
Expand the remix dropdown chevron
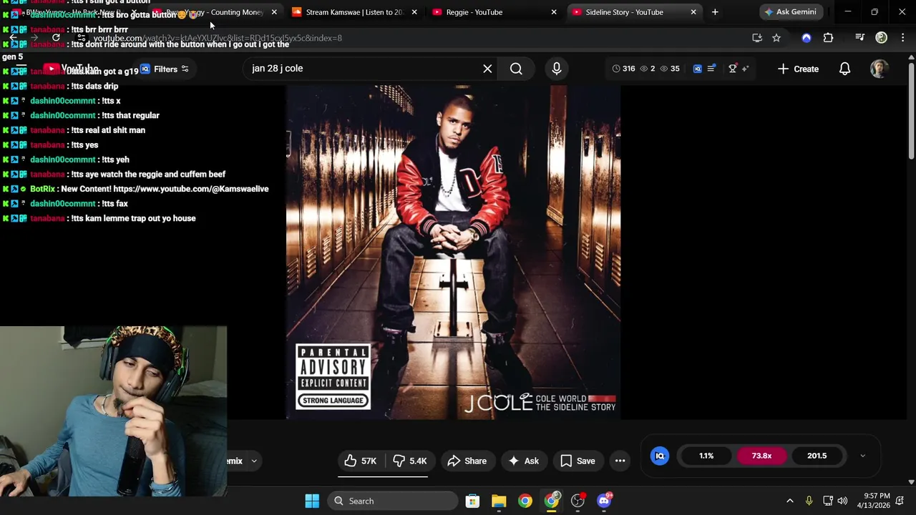click(254, 461)
